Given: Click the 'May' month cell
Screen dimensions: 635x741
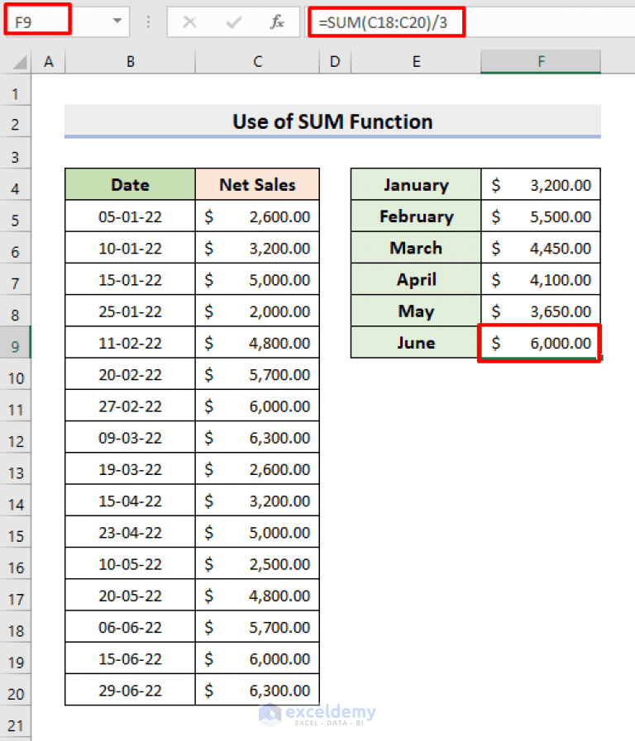Looking at the screenshot, I should (416, 311).
